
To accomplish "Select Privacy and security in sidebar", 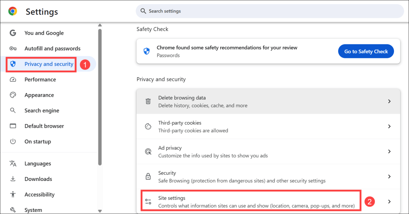I will 49,64.
